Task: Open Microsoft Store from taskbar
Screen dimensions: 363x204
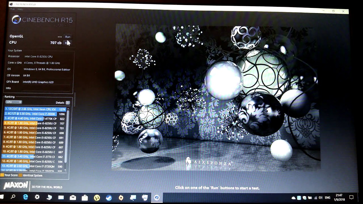Action: point(85,197)
